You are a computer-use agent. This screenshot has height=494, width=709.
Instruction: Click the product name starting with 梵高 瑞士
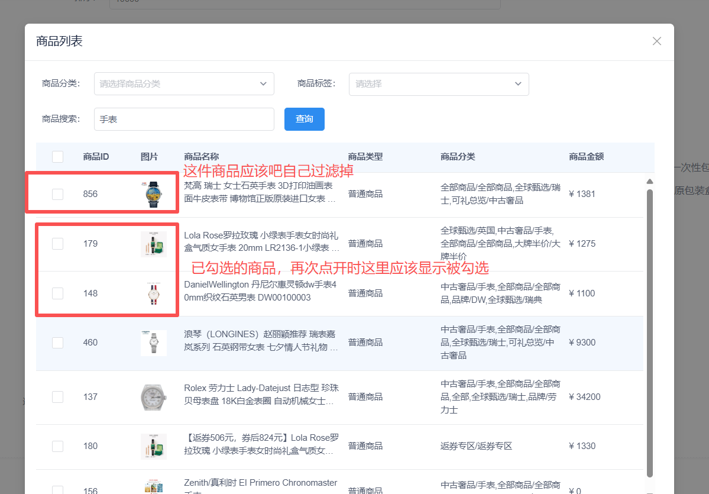click(260, 192)
